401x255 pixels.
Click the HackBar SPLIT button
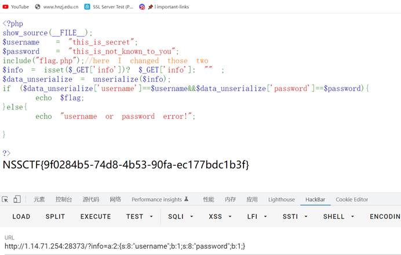pyautogui.click(x=55, y=217)
